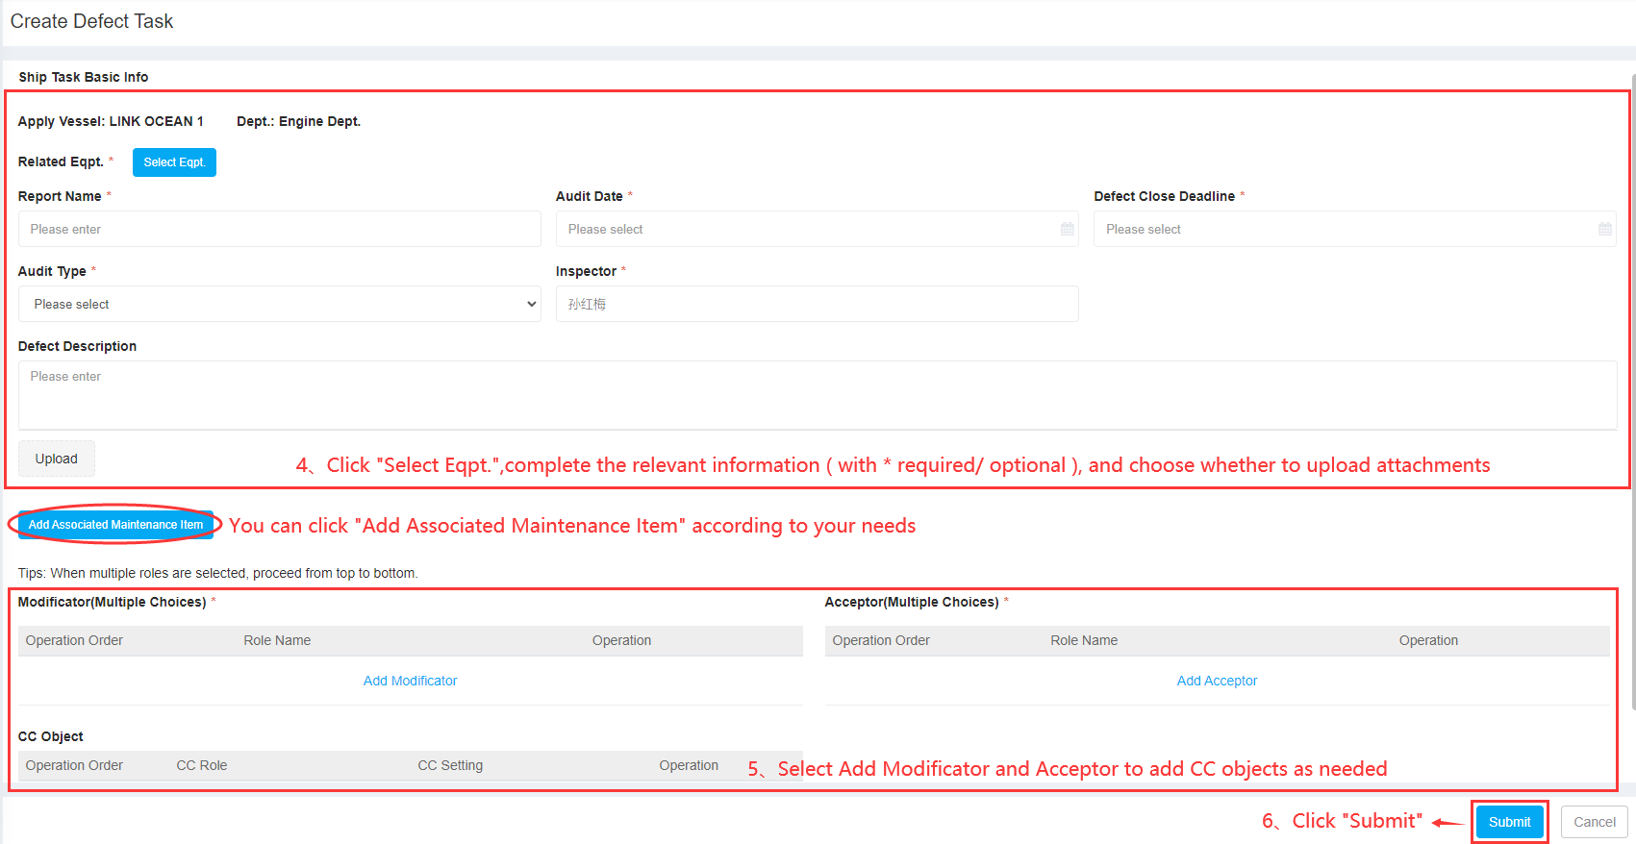Screen dimensions: 1636x844
Task: Click the Dept.: Engine Dept. text
Action: (x=298, y=121)
